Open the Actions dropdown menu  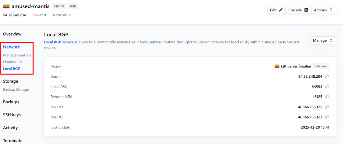click(323, 10)
